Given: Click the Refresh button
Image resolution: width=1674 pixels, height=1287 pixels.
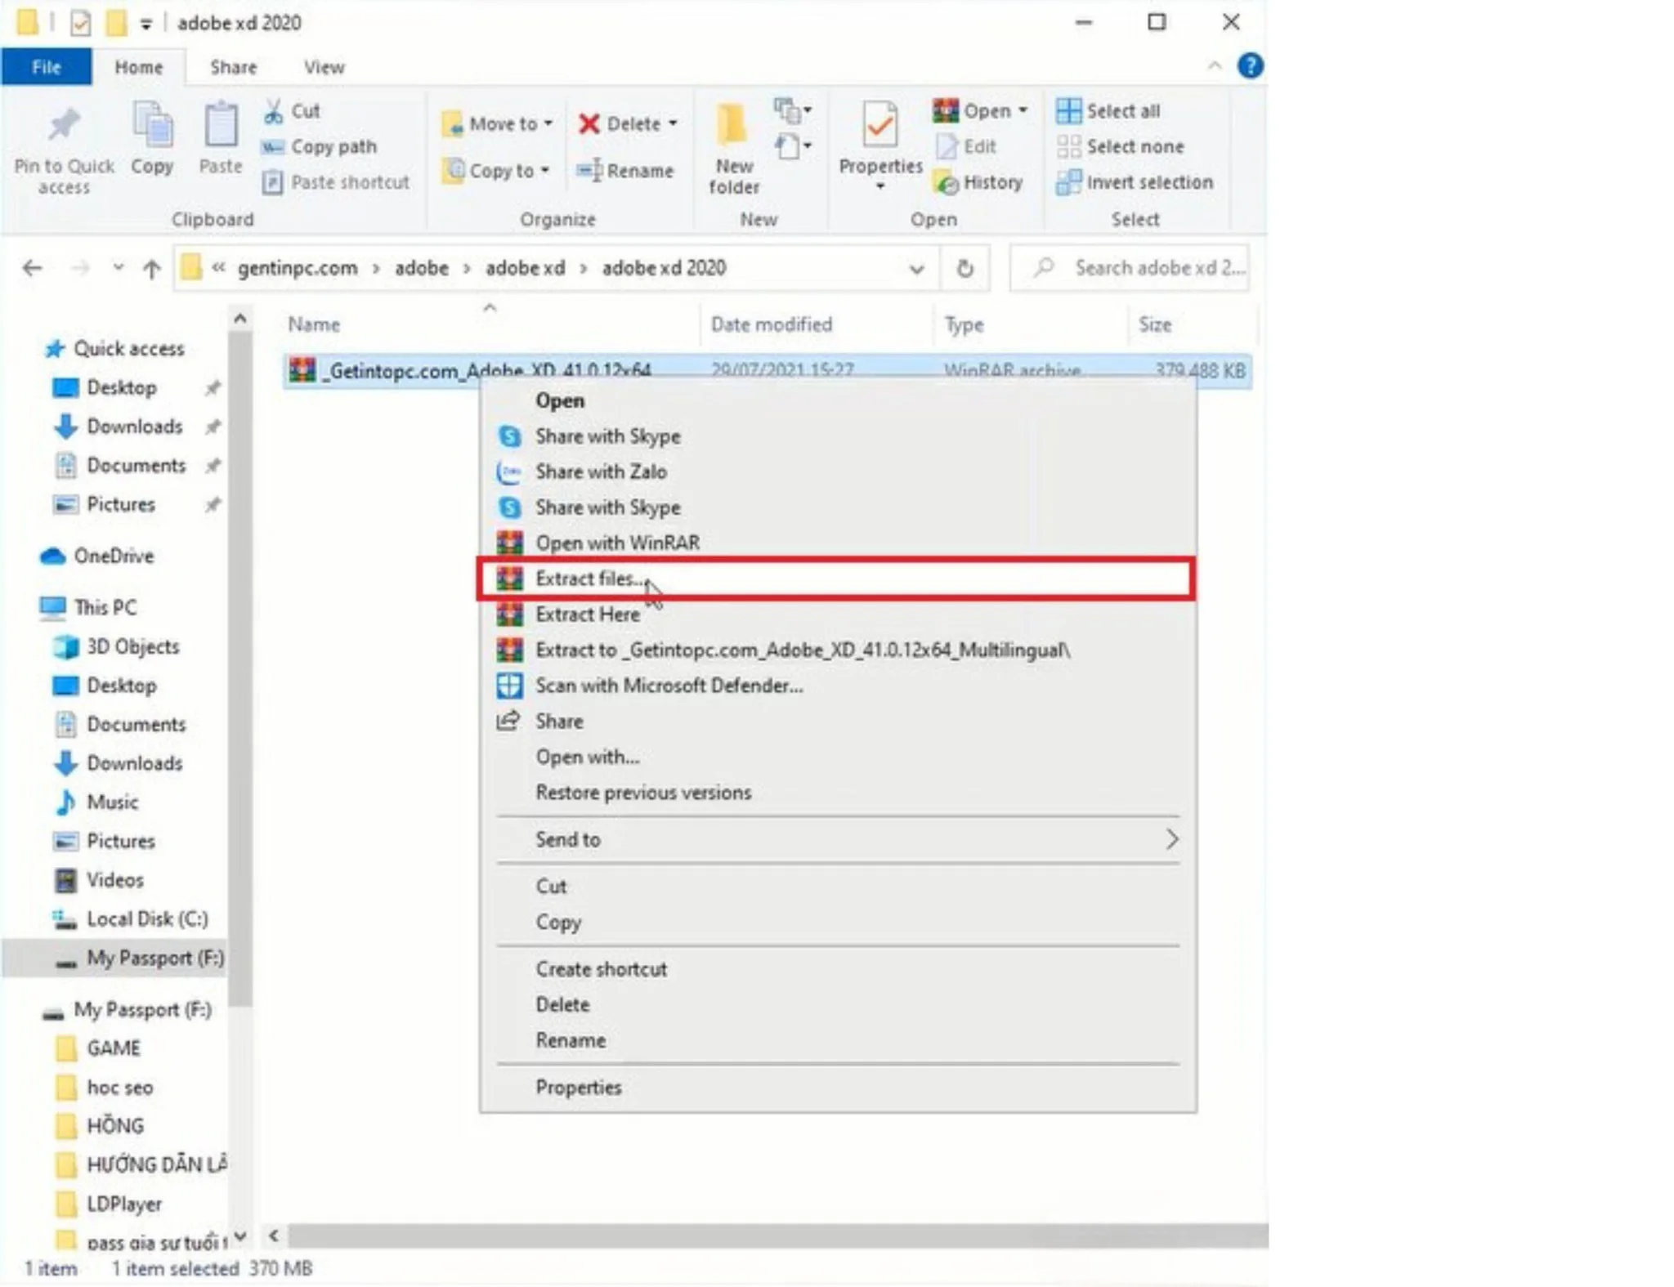Looking at the screenshot, I should pyautogui.click(x=965, y=268).
